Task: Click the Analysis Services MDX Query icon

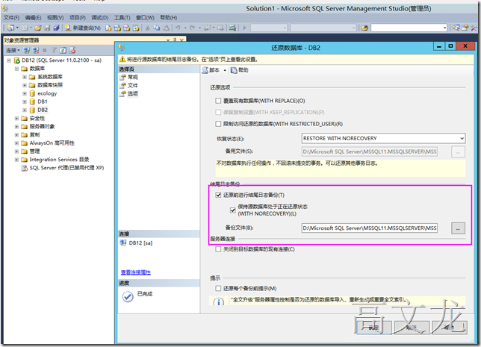Action: [117, 28]
